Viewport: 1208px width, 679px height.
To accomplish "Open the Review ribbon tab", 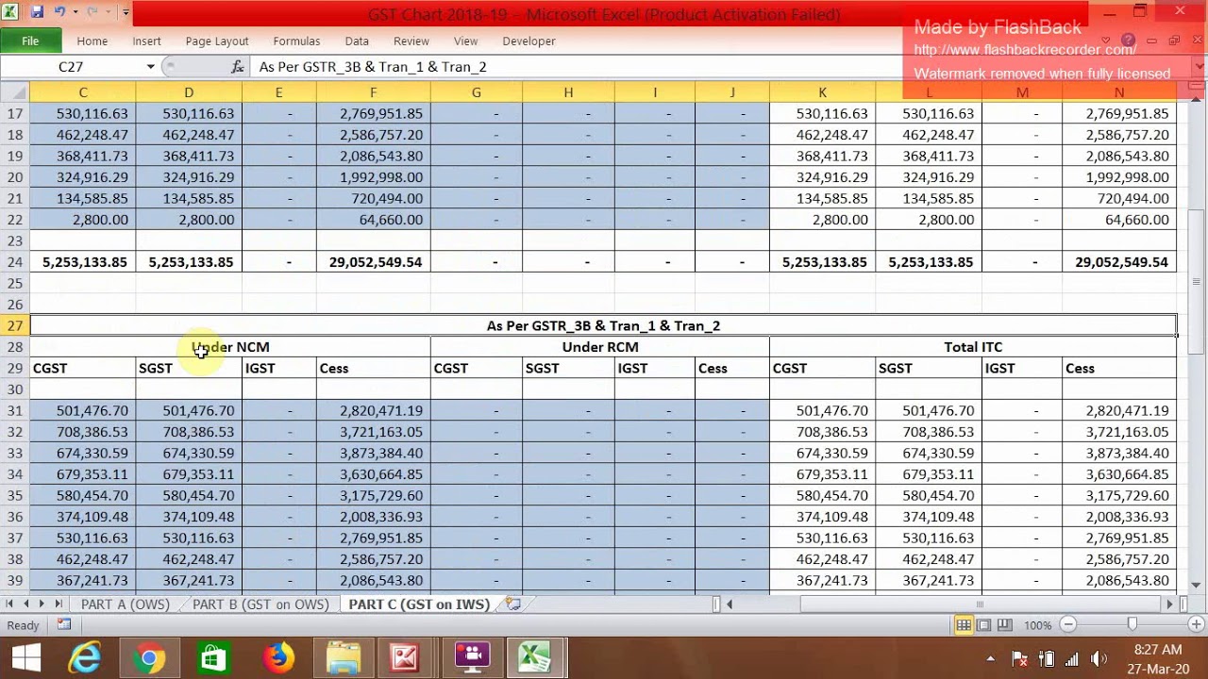I will (411, 41).
